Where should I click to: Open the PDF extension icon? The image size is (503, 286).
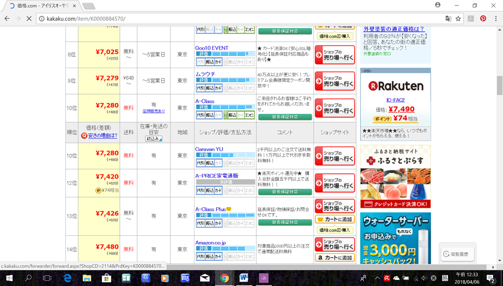[471, 19]
